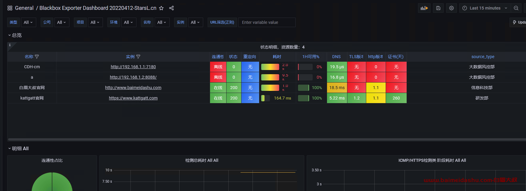The width and height of the screenshot is (526, 191).
Task: Share the dashboard via share icon
Action: [x=171, y=8]
